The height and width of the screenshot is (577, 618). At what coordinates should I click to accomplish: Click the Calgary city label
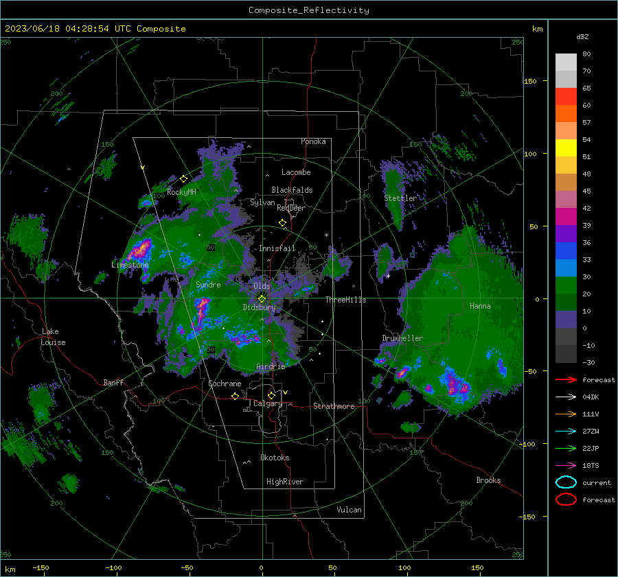268,403
